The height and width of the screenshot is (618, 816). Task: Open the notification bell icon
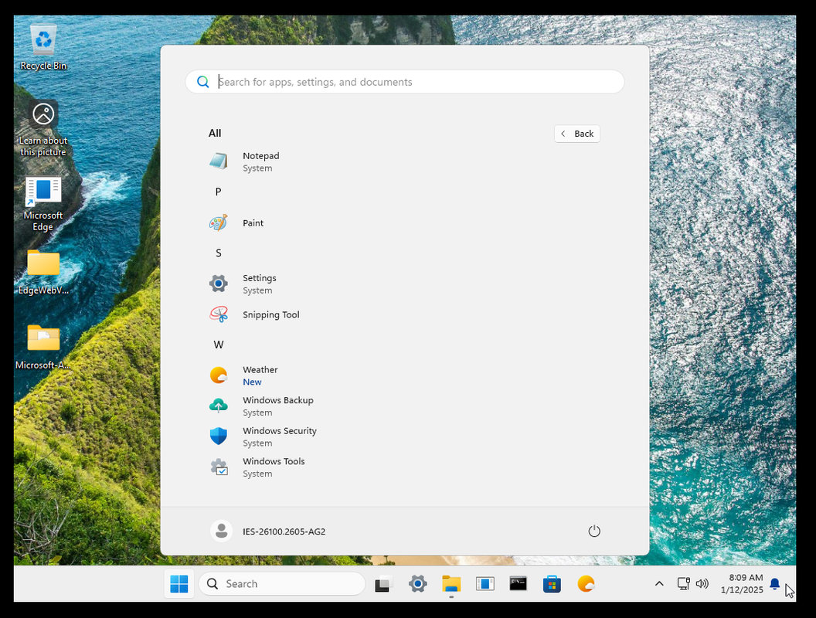(x=775, y=584)
